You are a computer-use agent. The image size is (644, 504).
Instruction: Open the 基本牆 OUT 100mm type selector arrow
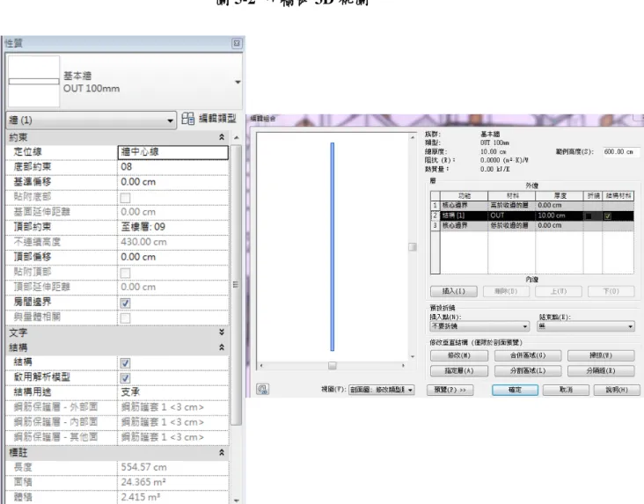coord(238,82)
